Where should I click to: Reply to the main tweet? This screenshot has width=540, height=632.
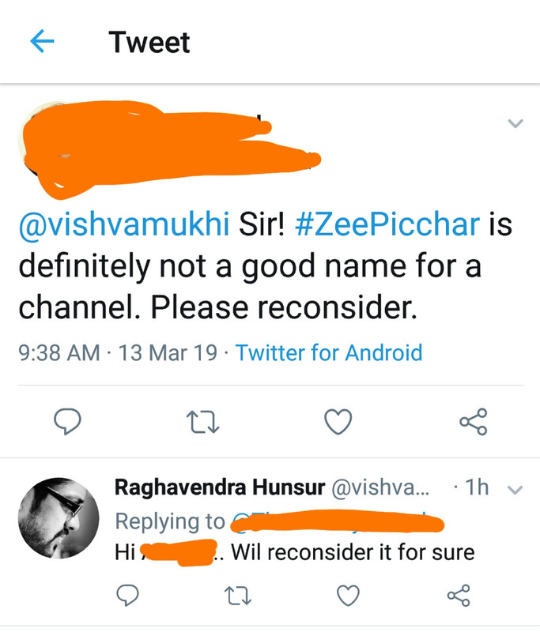(x=67, y=422)
